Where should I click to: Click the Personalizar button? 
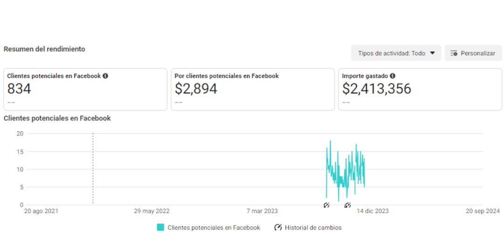(473, 53)
